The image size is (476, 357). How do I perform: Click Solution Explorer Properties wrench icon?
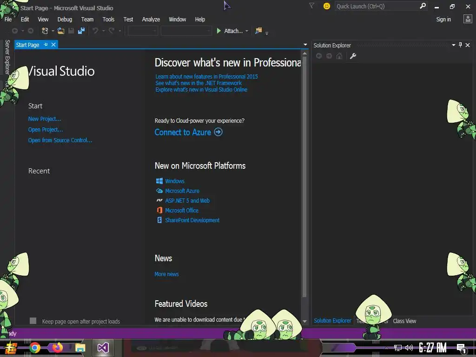(353, 56)
